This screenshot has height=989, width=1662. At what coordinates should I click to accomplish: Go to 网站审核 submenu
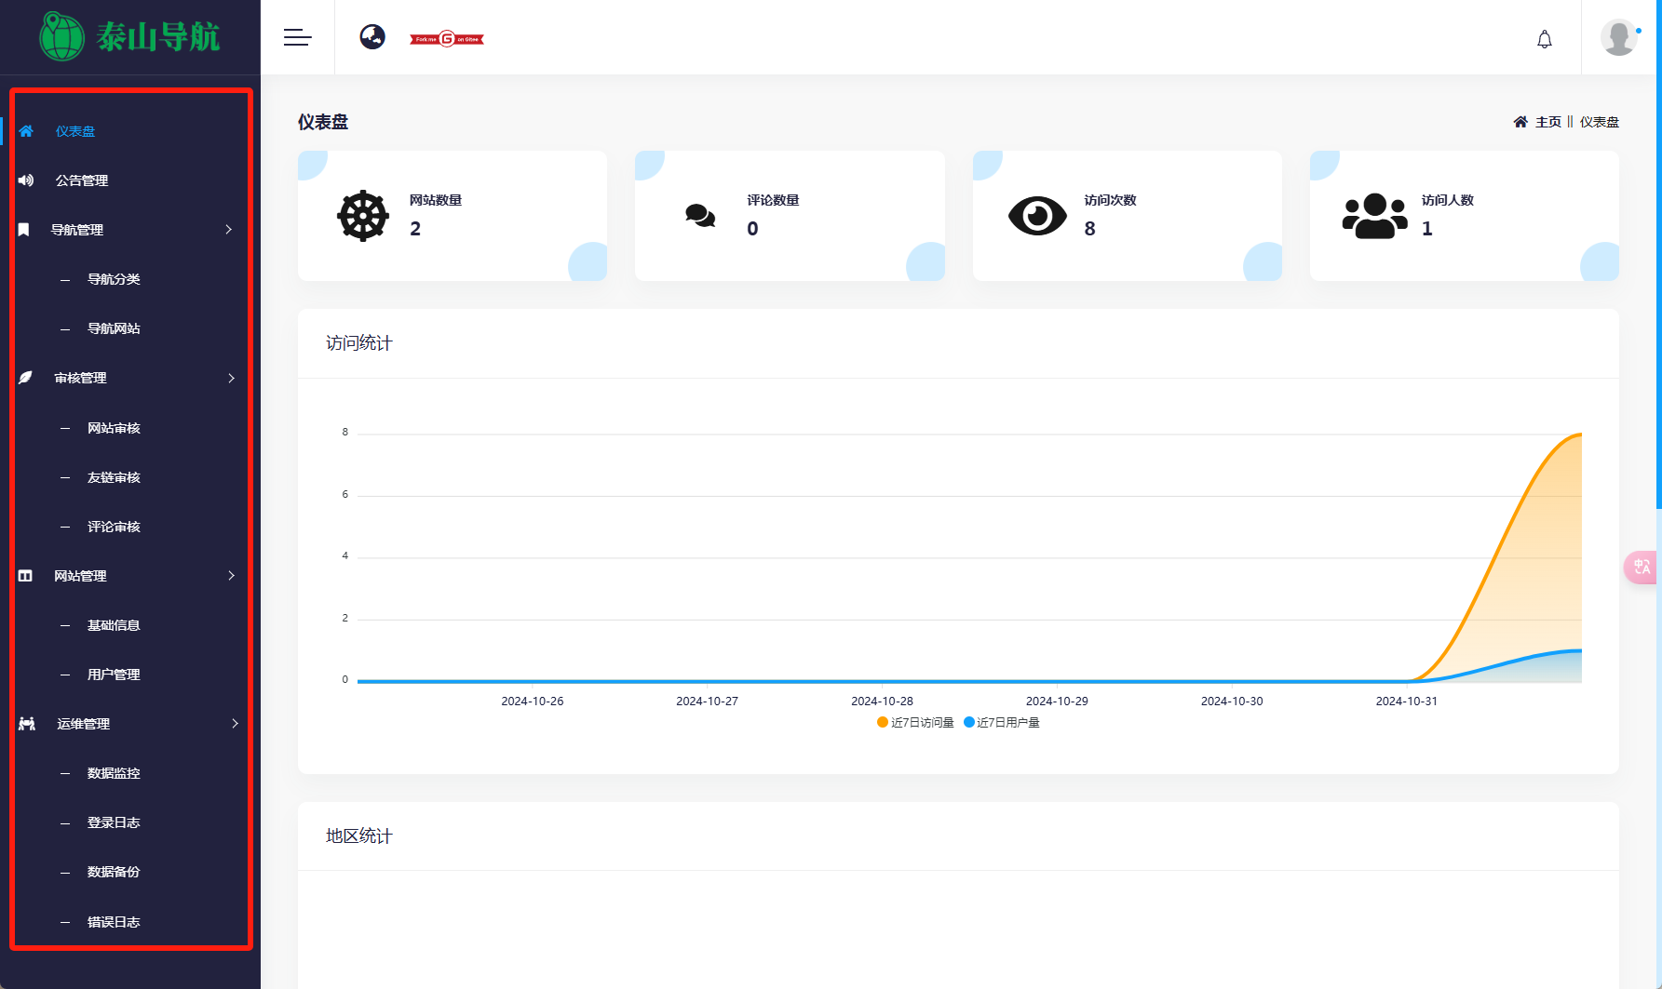pyautogui.click(x=114, y=428)
